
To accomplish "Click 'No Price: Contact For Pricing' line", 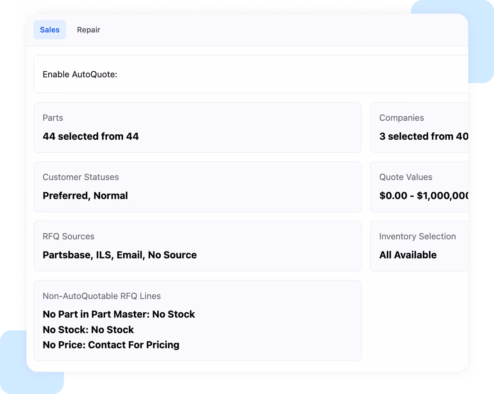I will (111, 345).
